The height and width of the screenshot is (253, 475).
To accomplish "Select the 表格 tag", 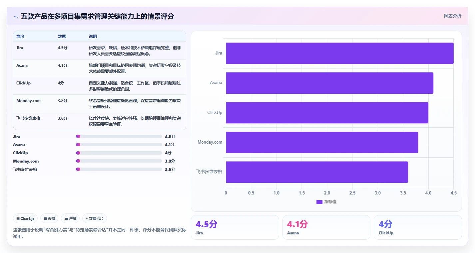I will pos(49,218).
